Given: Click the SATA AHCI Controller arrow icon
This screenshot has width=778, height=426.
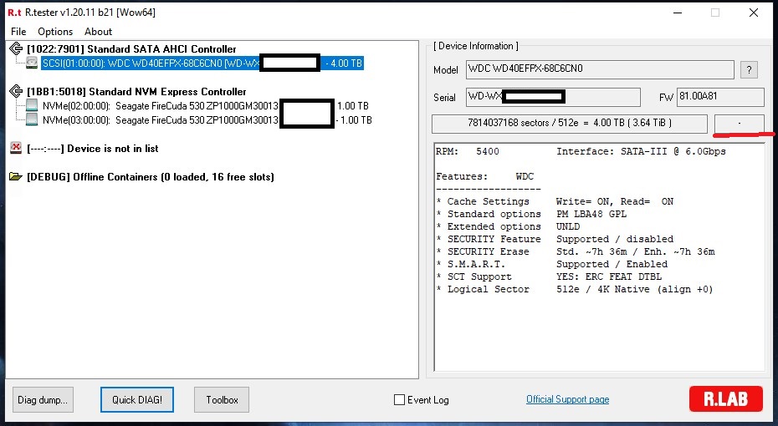Looking at the screenshot, I should 16,49.
